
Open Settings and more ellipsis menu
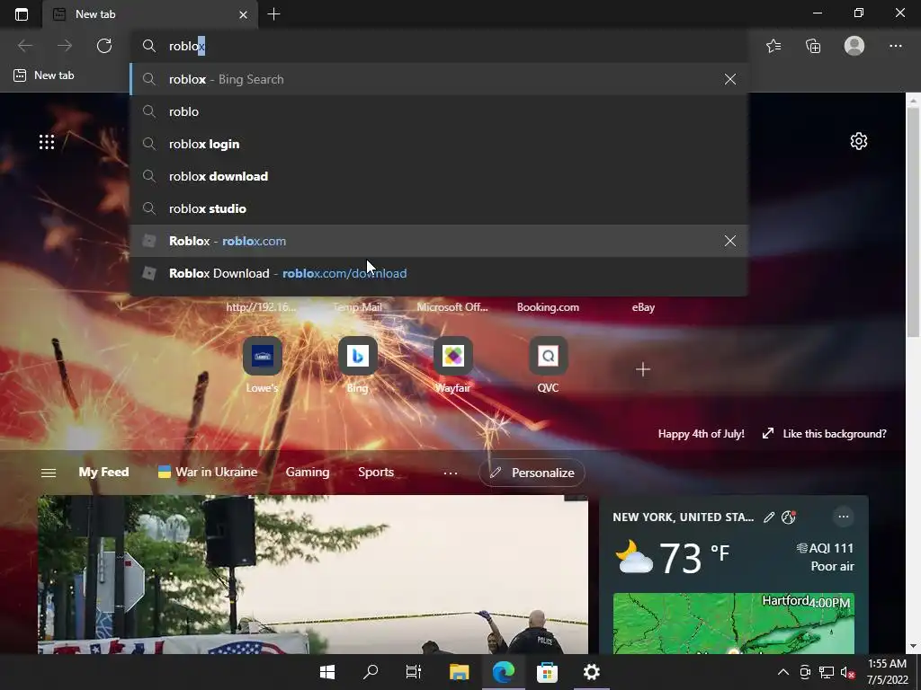pyautogui.click(x=895, y=46)
